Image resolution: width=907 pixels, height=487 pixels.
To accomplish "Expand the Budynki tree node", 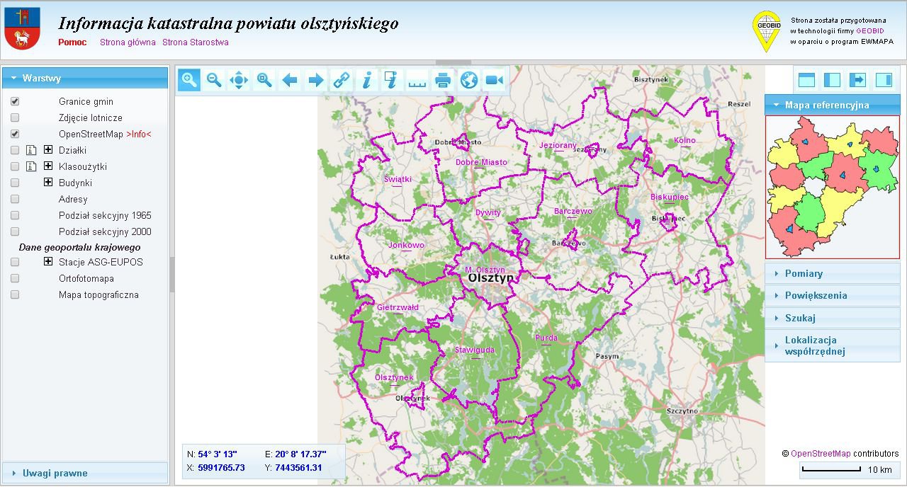I will click(x=48, y=183).
